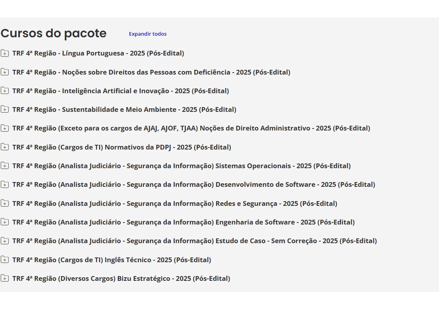Select the Redes e Segurança title text
Screen dimensions: 439x309
tap(175, 203)
